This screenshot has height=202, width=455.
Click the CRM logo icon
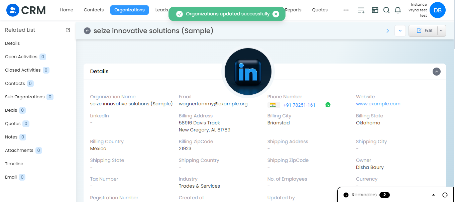click(13, 10)
